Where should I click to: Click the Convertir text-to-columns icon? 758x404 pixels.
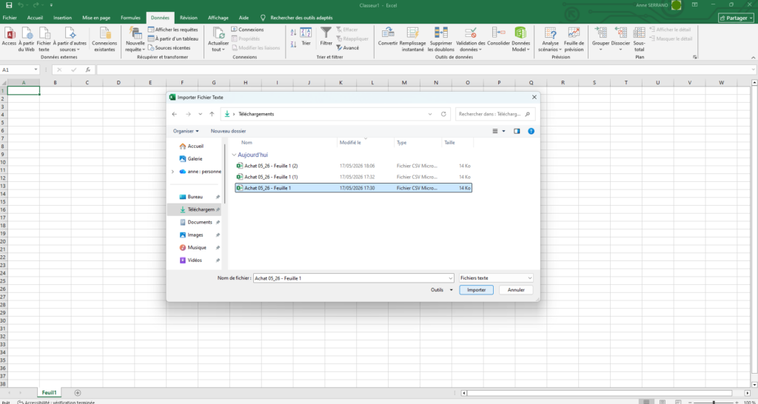pyautogui.click(x=388, y=37)
